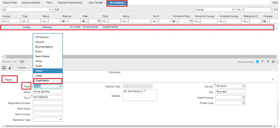Clear filters using crossed funnel icon
280x128 pixels.
[268, 62]
